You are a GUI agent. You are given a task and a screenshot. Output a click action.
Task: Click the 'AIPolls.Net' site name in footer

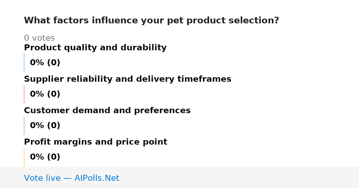pos(97,178)
